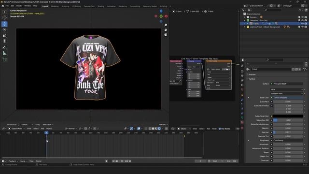Screen dimensions: 309x174
Task: Select the Transform tool in the viewport toolbar
Action: (x=4, y=41)
